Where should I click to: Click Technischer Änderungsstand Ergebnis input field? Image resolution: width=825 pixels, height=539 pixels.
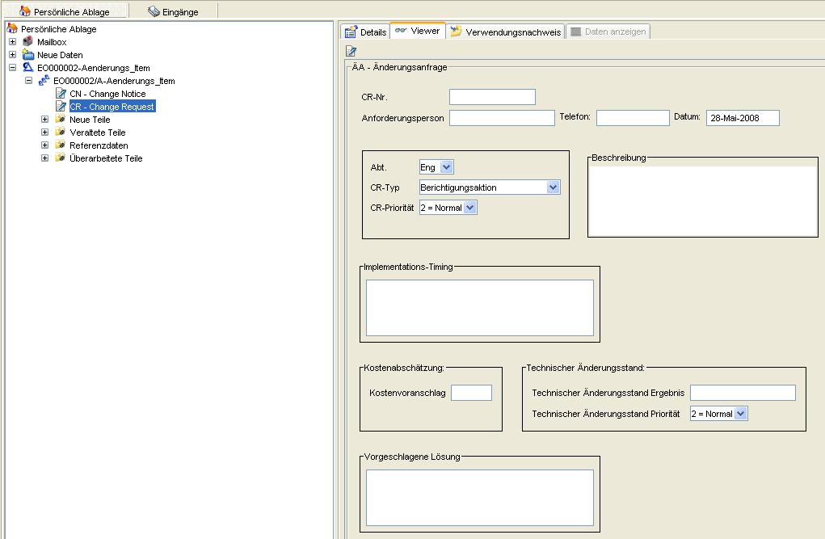[x=743, y=393]
